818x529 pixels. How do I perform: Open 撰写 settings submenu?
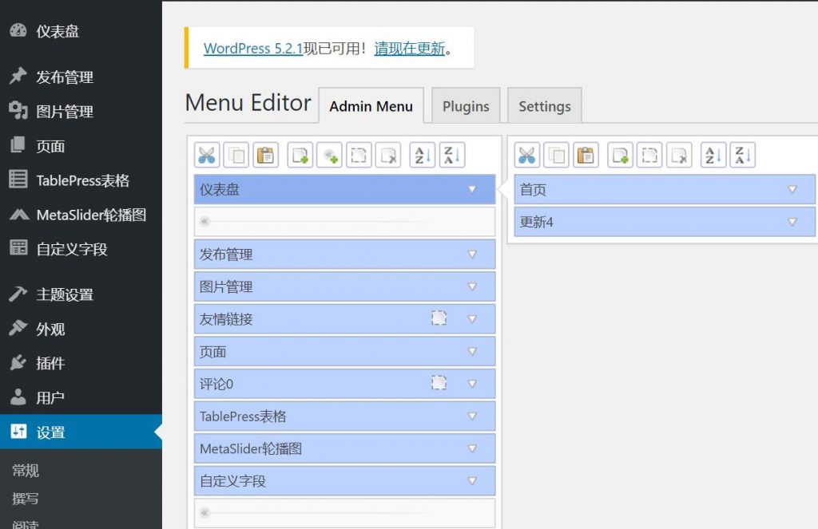pos(26,499)
